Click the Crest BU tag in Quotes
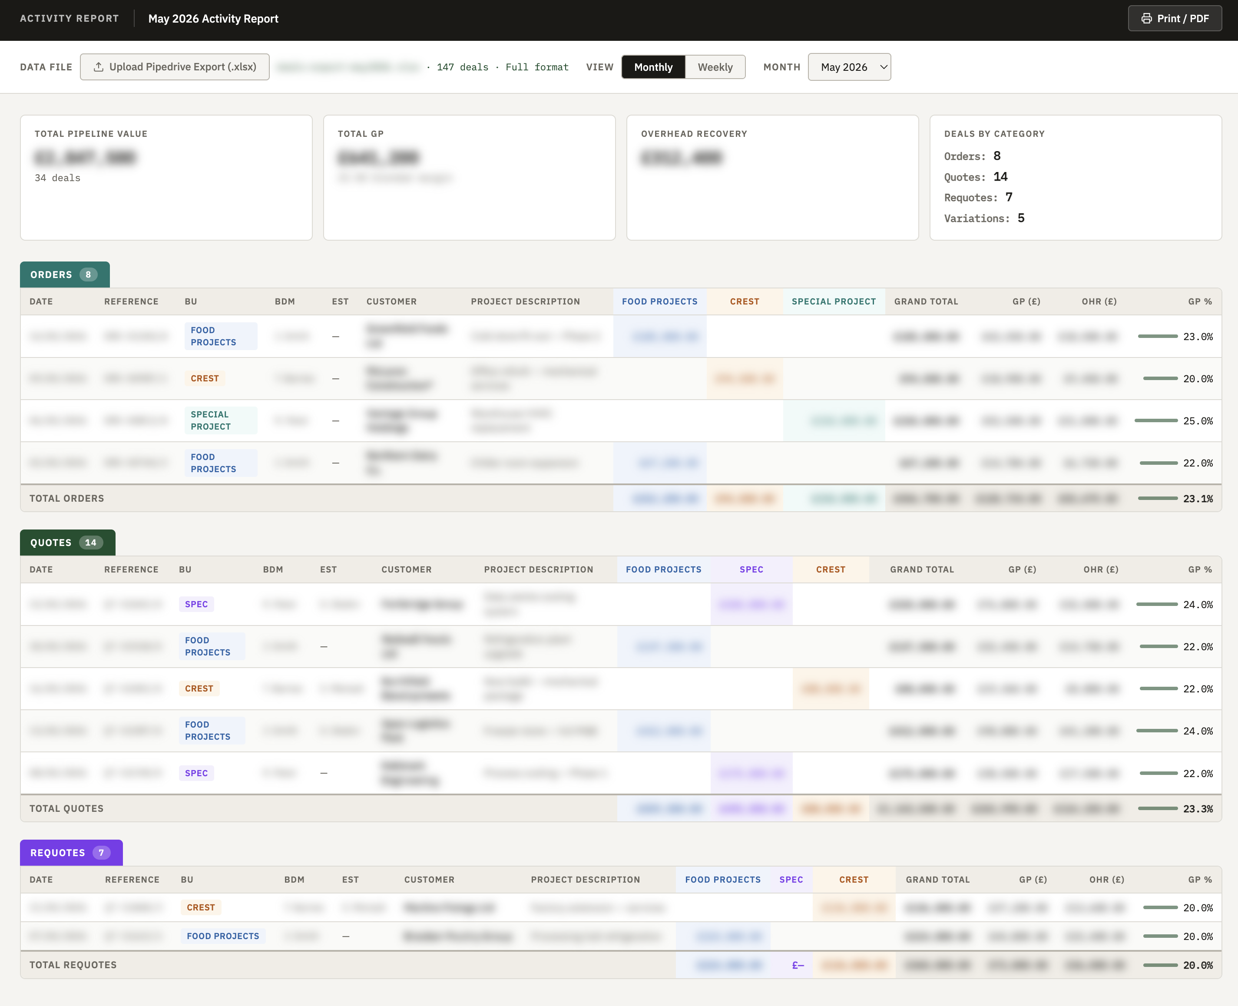The height and width of the screenshot is (1006, 1238). pyautogui.click(x=199, y=688)
